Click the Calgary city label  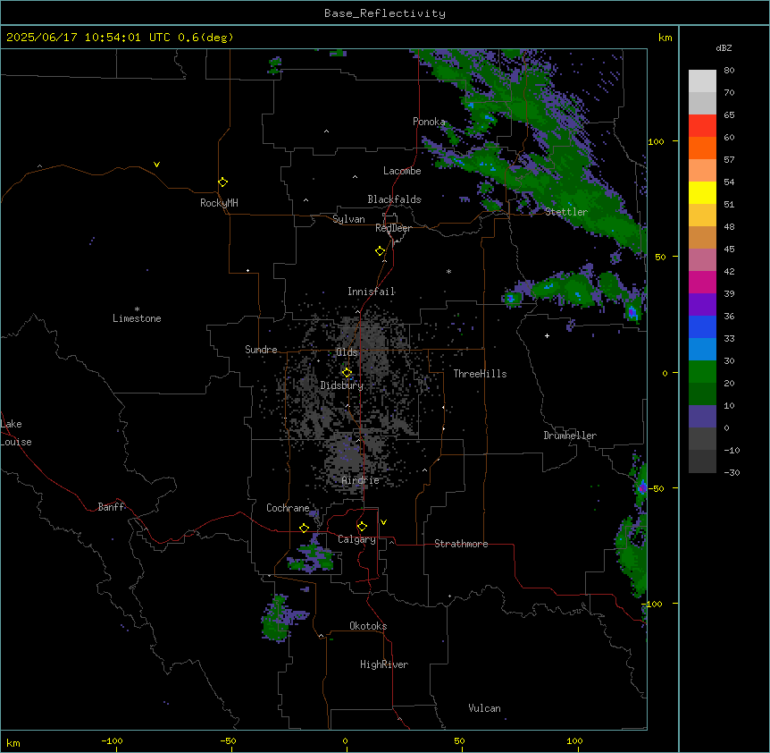[356, 539]
